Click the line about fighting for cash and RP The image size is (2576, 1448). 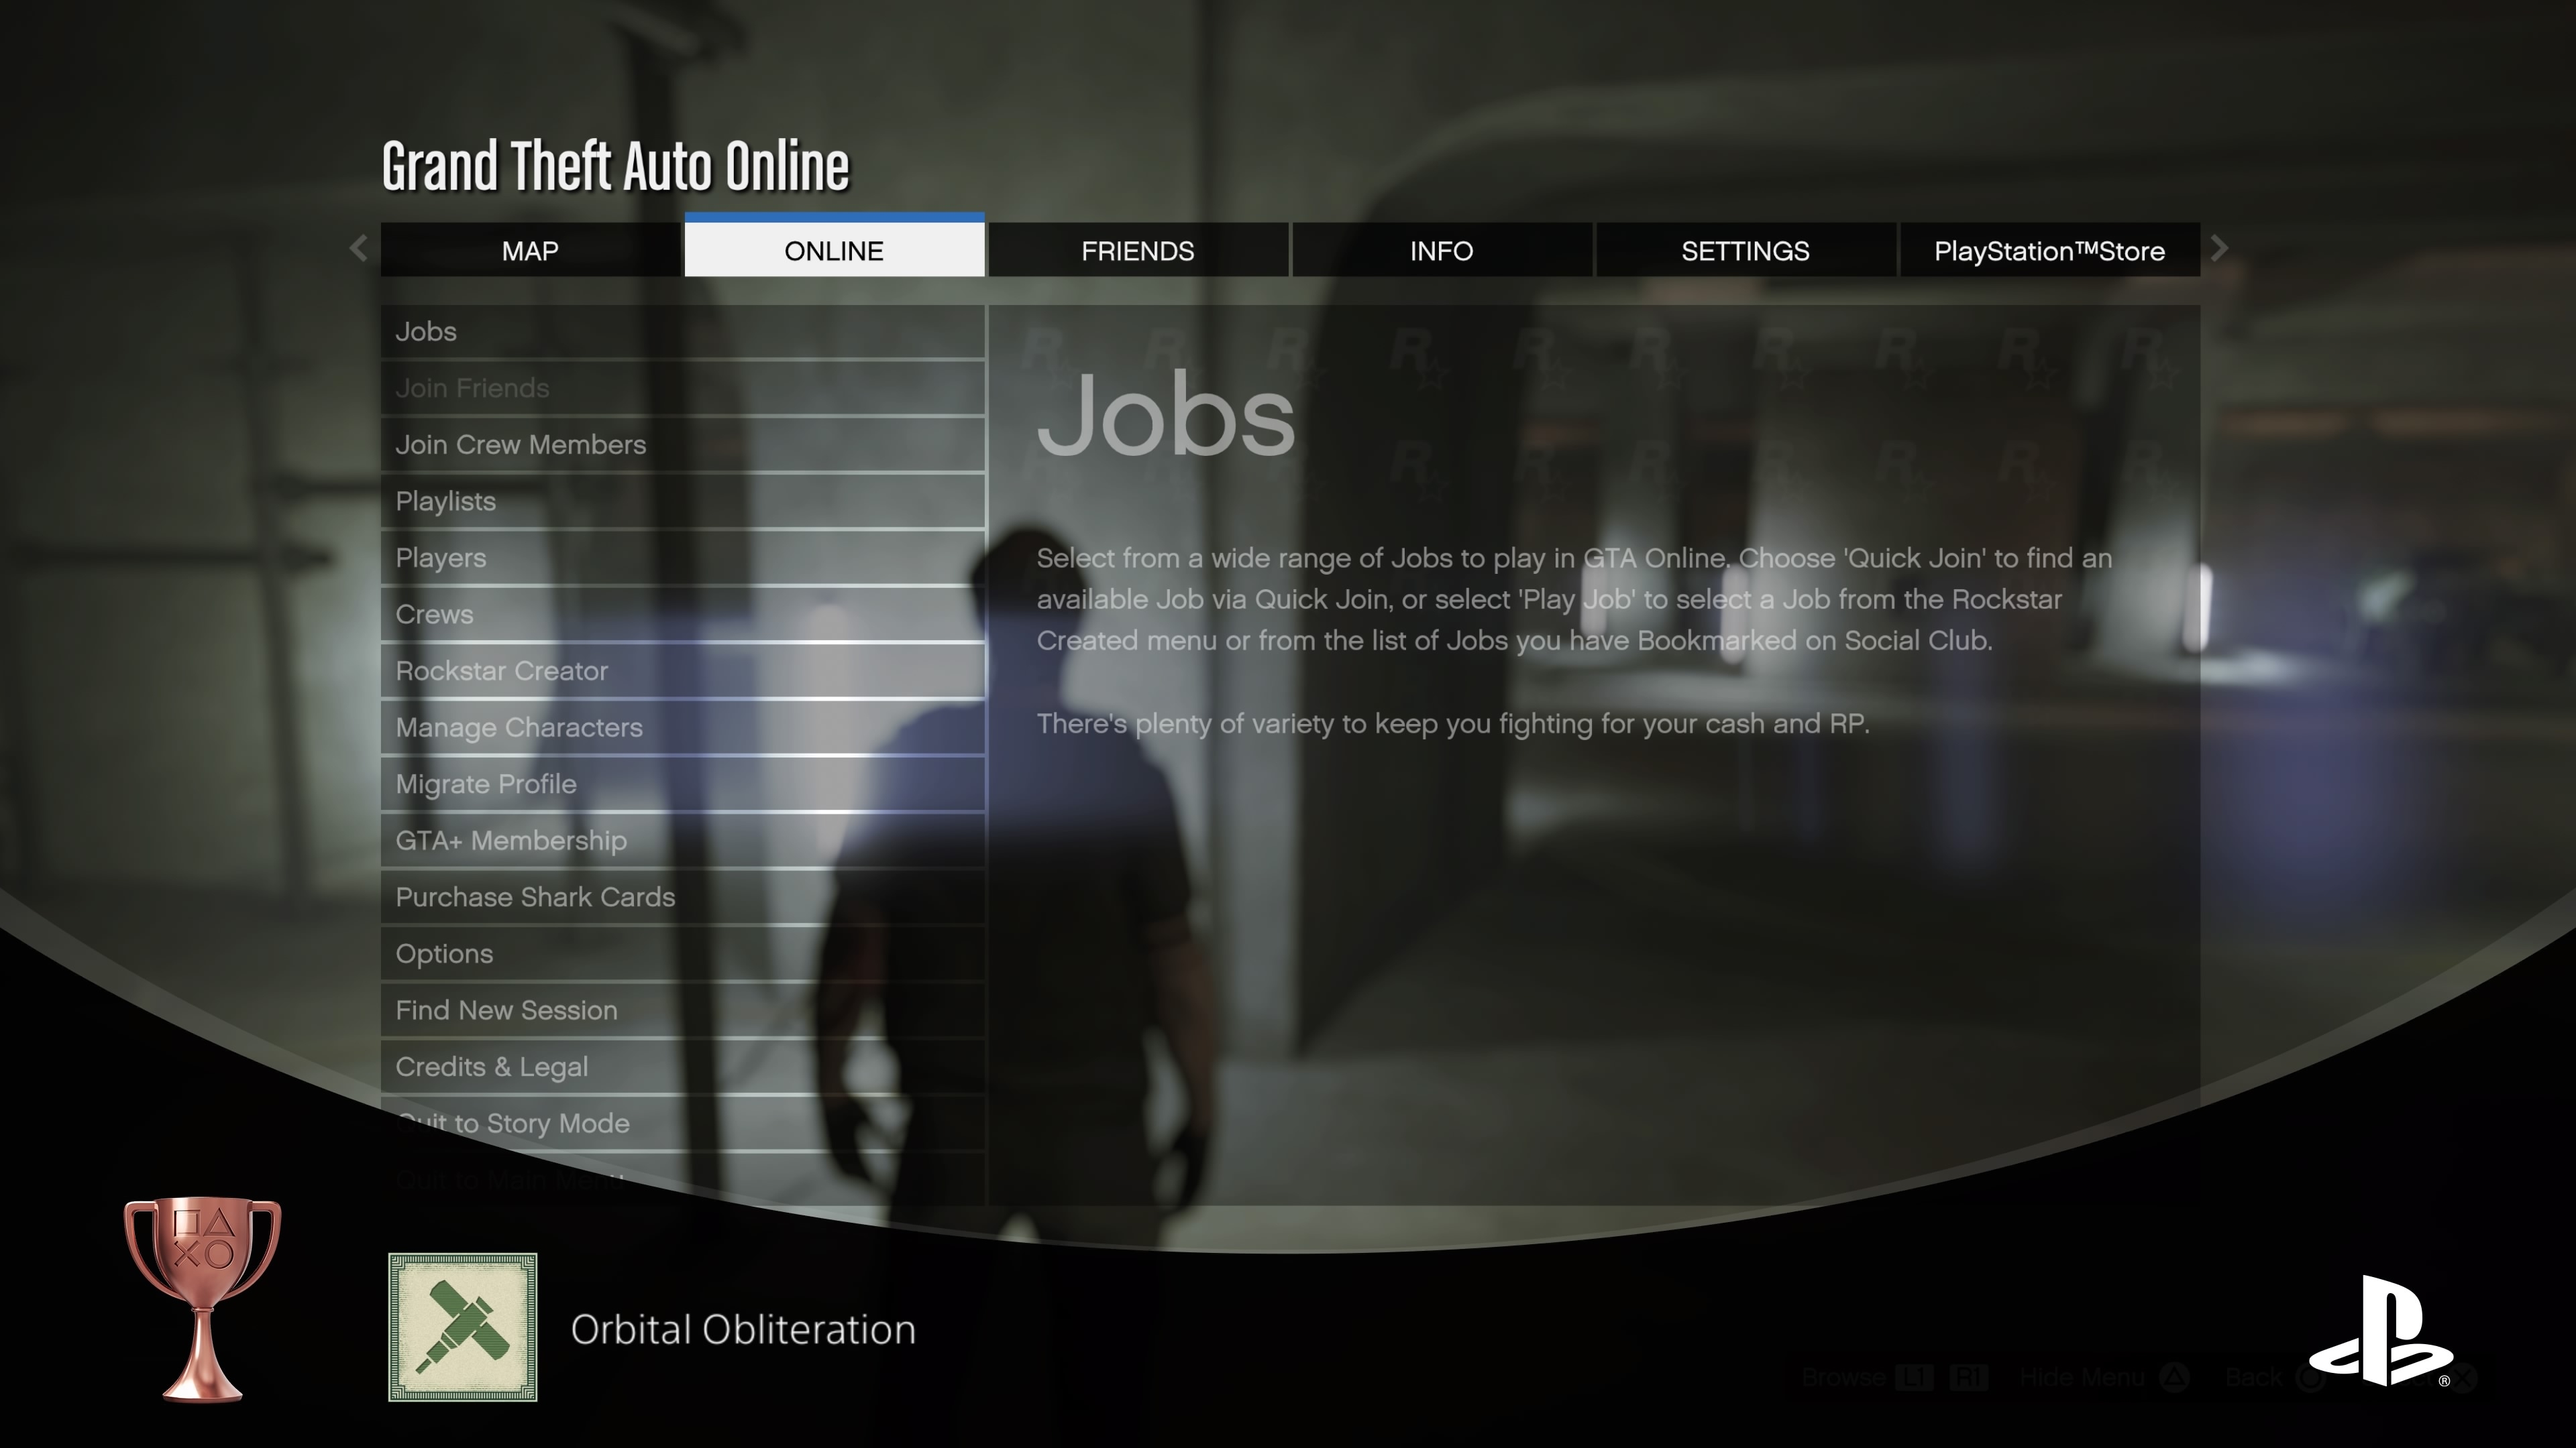[x=1452, y=723]
